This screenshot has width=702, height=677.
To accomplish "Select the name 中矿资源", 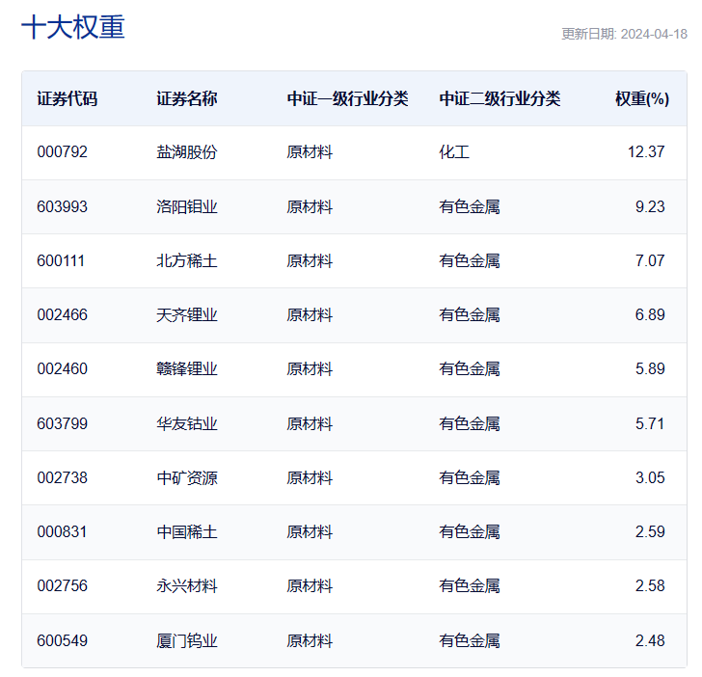I will [187, 477].
